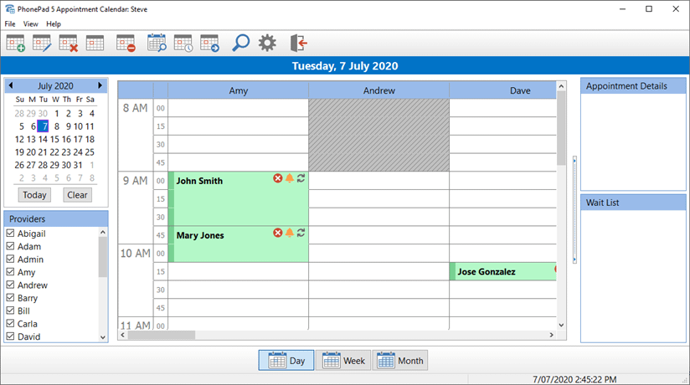
Task: Select the Amy column header
Action: pos(238,90)
